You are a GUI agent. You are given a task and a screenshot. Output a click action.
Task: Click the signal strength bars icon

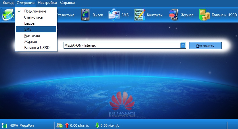tap(4, 125)
